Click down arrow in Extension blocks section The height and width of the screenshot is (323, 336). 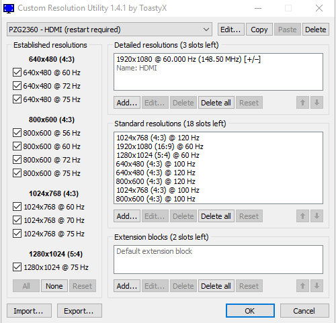(317, 286)
